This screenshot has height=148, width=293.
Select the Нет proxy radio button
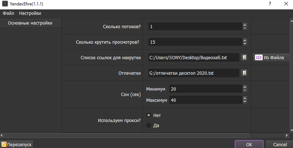(x=149, y=115)
